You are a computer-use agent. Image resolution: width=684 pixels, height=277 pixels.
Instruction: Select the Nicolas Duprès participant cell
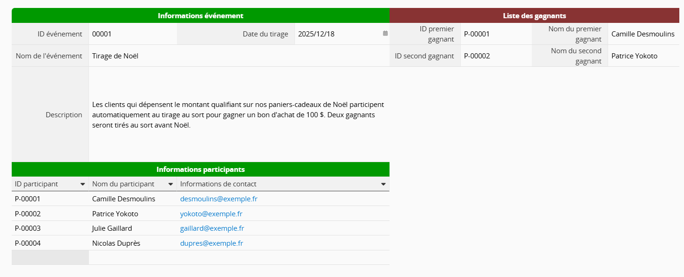point(133,243)
